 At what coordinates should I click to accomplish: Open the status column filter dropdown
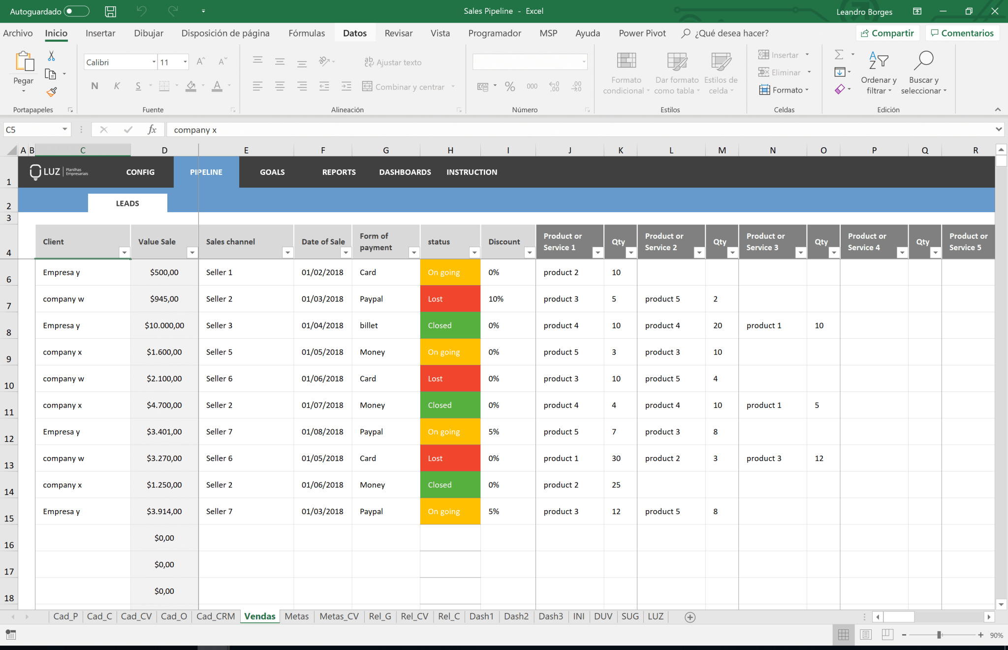pos(474,253)
